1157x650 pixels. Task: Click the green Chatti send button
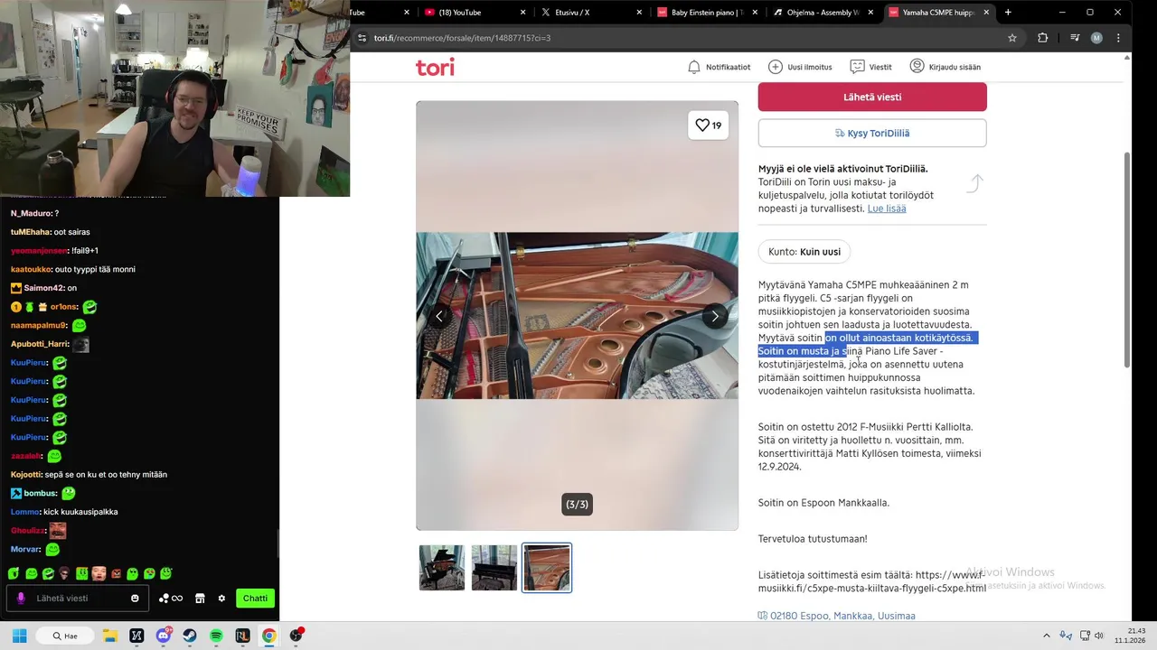(x=255, y=599)
